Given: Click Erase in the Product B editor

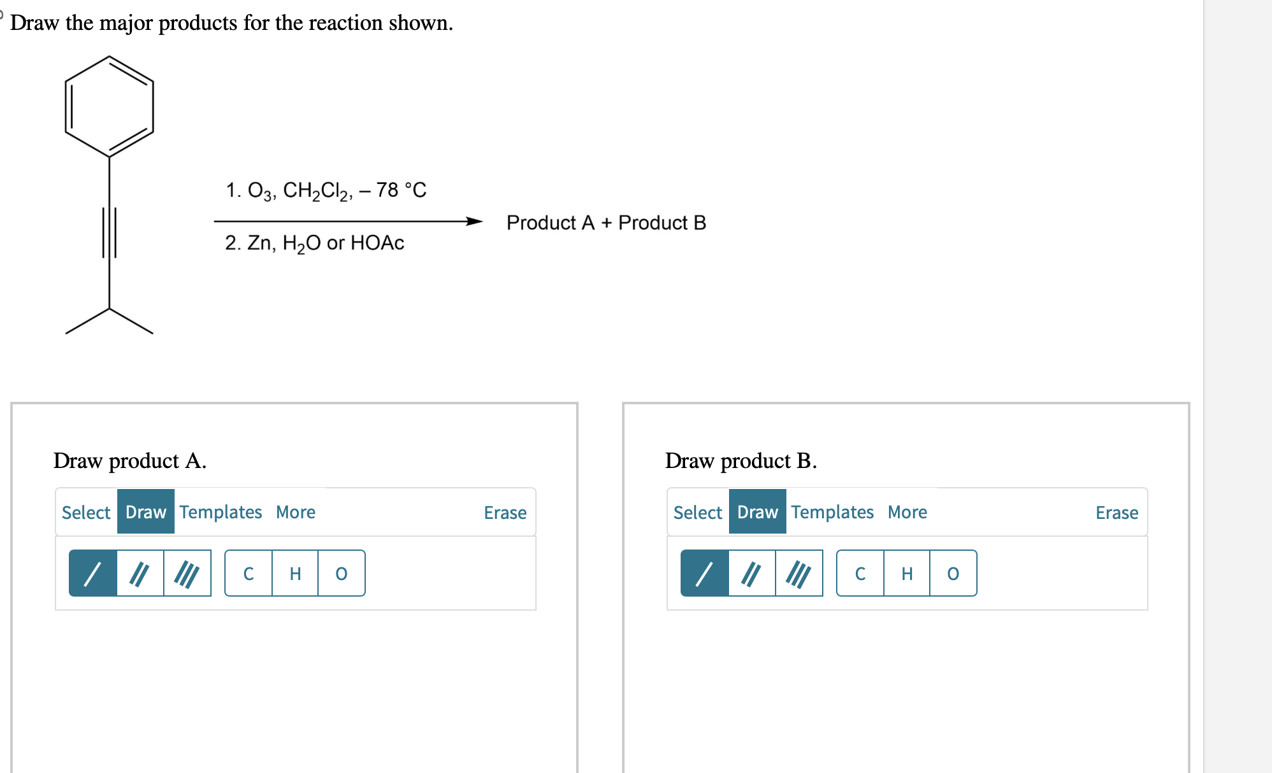Looking at the screenshot, I should click(x=1117, y=513).
